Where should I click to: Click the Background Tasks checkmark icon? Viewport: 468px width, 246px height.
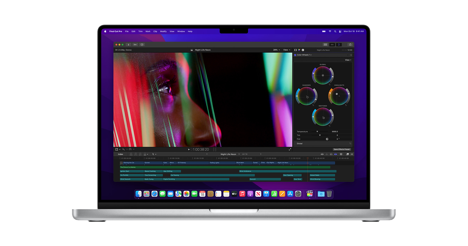[x=142, y=45]
